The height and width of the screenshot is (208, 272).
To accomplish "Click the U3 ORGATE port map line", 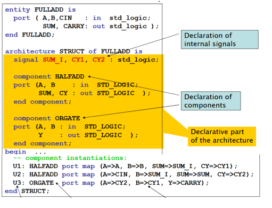I will point(111,183).
